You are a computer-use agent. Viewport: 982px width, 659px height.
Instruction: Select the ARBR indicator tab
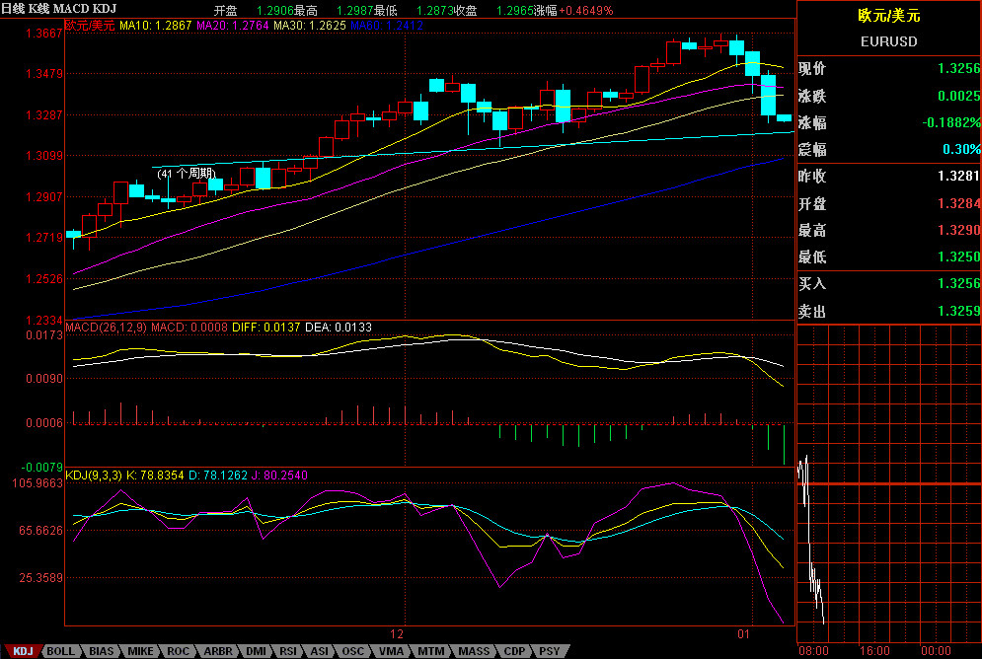point(217,651)
